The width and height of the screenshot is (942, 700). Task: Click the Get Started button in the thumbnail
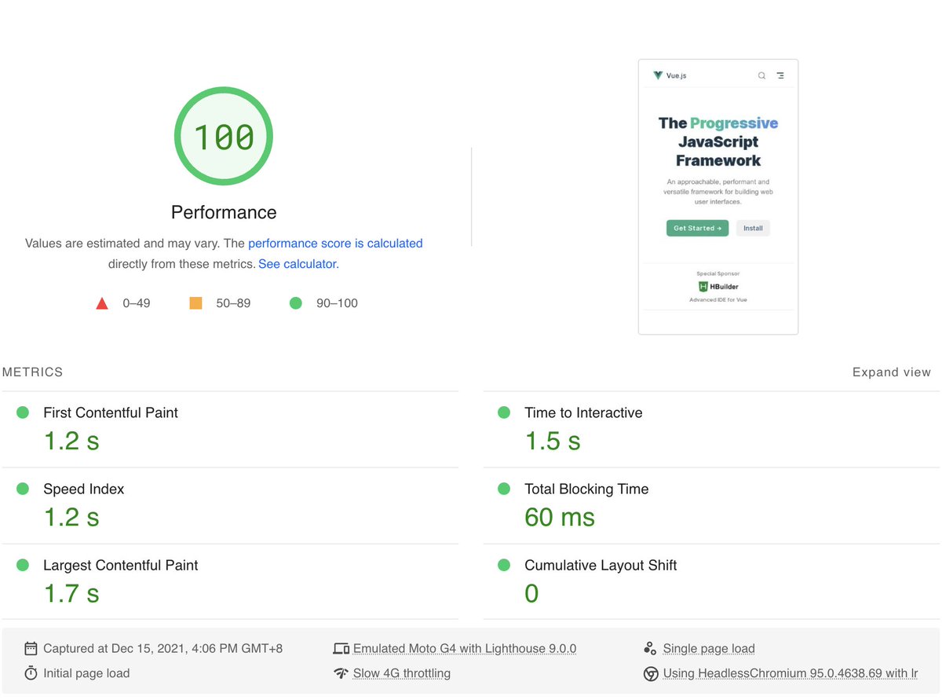click(x=697, y=228)
